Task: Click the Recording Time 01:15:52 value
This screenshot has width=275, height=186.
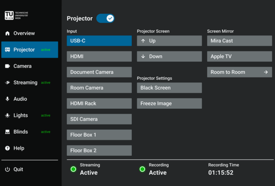Action: click(x=221, y=173)
